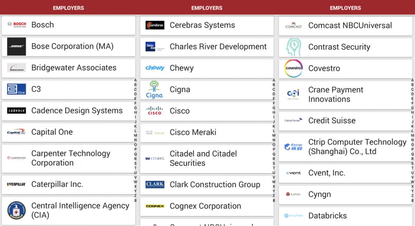Tap the Chewy logo

pyautogui.click(x=155, y=68)
